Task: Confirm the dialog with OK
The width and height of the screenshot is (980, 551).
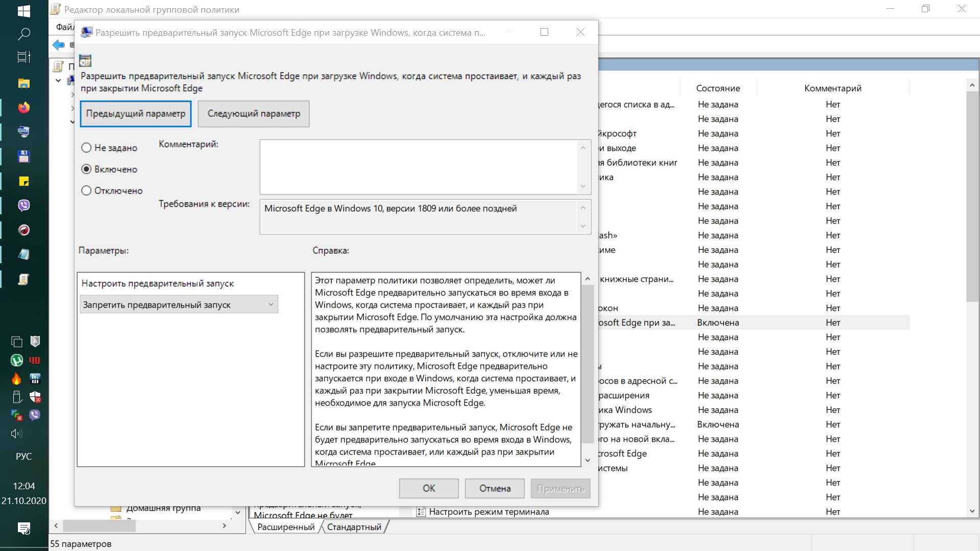Action: click(429, 489)
